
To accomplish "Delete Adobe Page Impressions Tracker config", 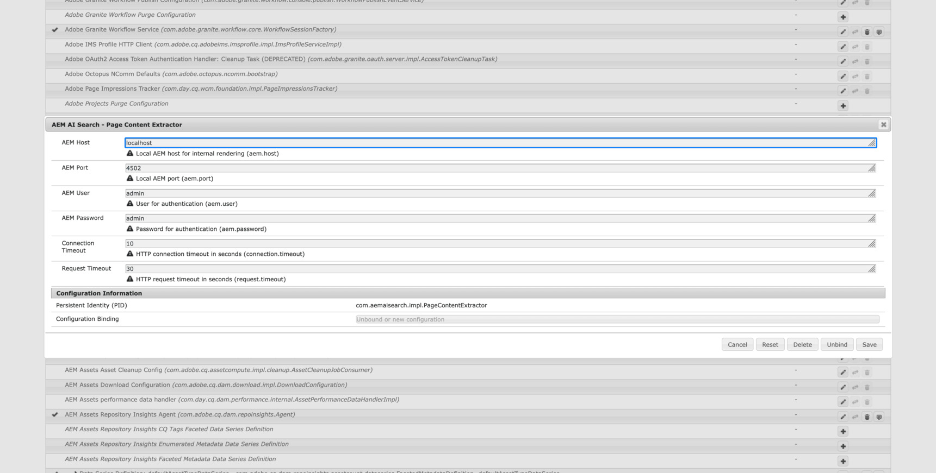I will (x=867, y=91).
